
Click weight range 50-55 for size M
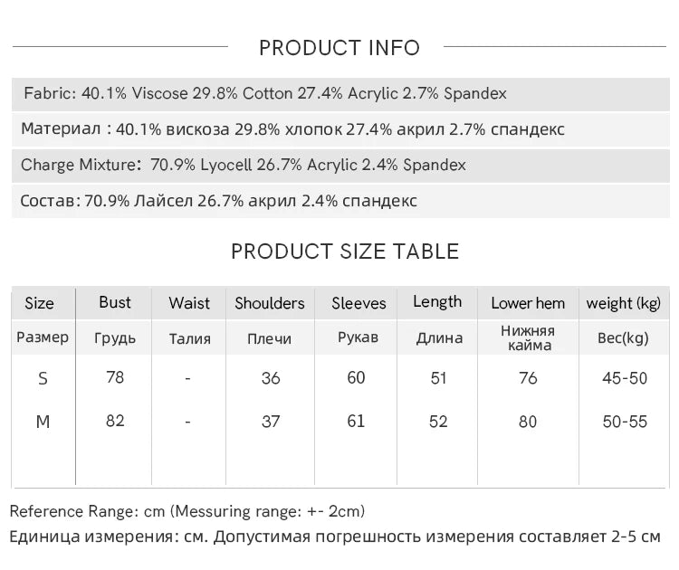point(625,422)
